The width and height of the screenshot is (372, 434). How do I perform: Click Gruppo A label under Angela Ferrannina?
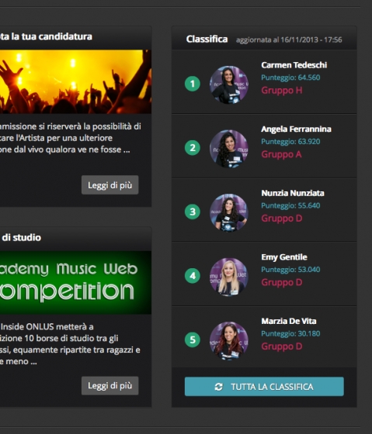click(x=281, y=154)
